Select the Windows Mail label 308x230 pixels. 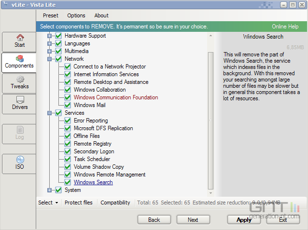tap(90, 105)
